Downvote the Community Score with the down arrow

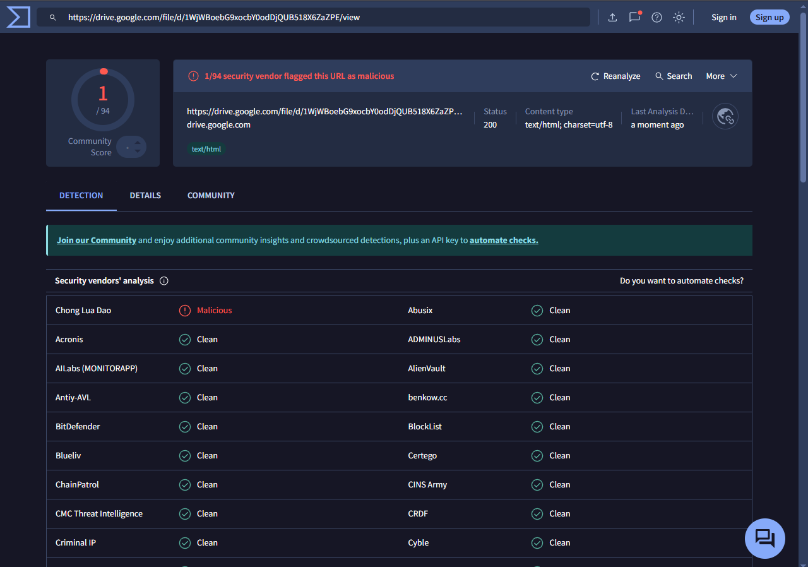pos(138,152)
